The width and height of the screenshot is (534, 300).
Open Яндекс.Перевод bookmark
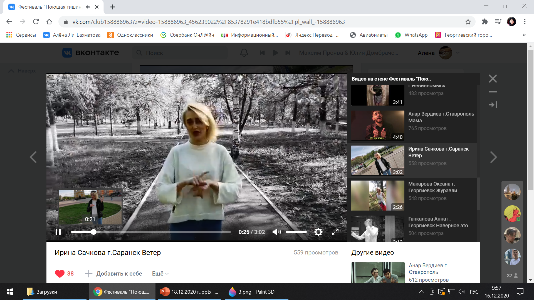pyautogui.click(x=313, y=35)
